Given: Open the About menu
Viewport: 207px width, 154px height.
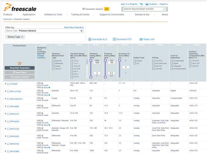Looking at the screenshot, I should tap(165, 15).
